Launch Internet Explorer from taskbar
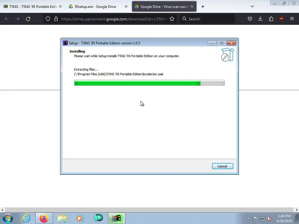This screenshot has height=224, width=299. click(26, 218)
